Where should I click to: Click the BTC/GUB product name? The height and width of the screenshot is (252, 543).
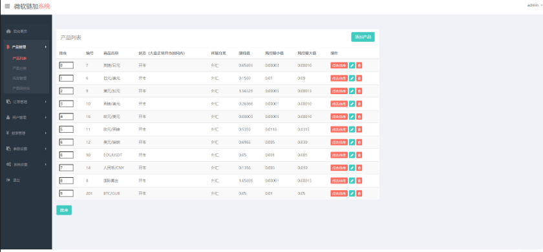112,193
